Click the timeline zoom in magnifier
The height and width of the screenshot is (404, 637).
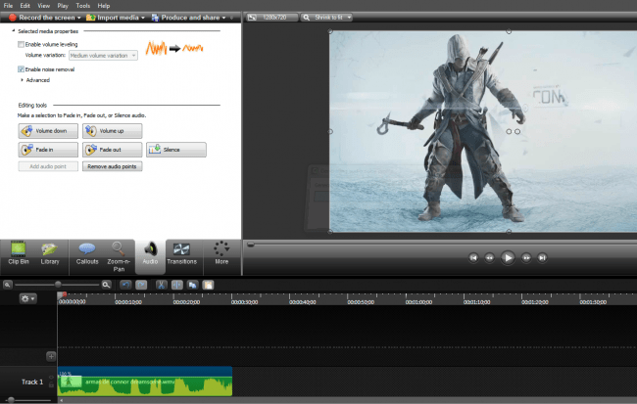coord(107,285)
